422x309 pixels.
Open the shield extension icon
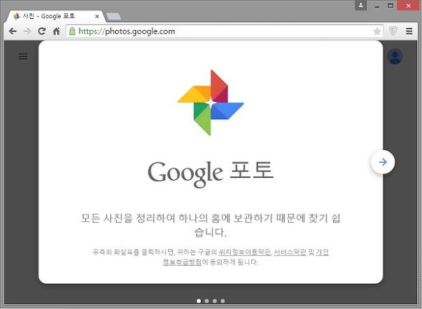(x=393, y=31)
